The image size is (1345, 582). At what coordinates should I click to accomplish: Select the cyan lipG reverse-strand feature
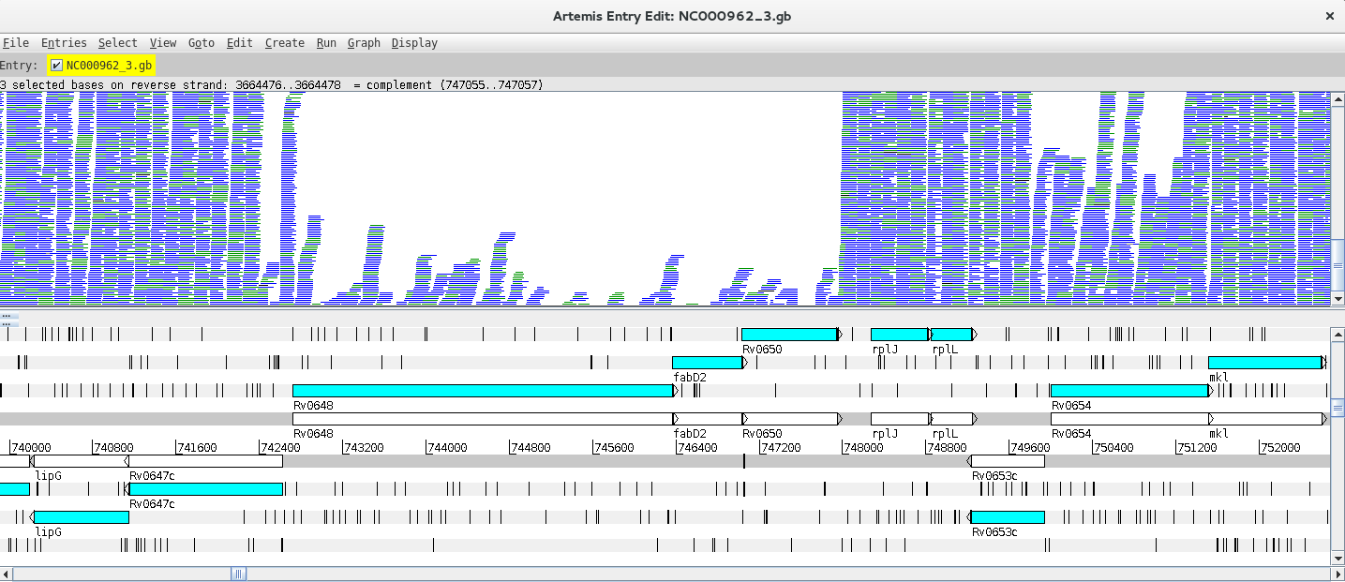coord(82,517)
